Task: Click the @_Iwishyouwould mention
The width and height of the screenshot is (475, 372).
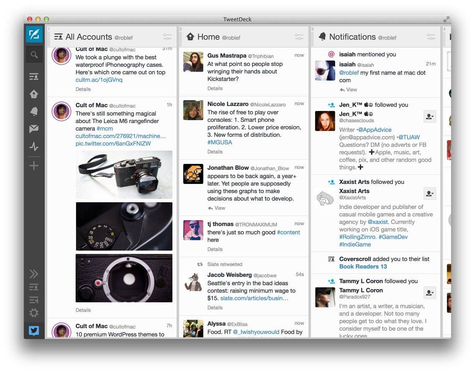Action: click(256, 332)
